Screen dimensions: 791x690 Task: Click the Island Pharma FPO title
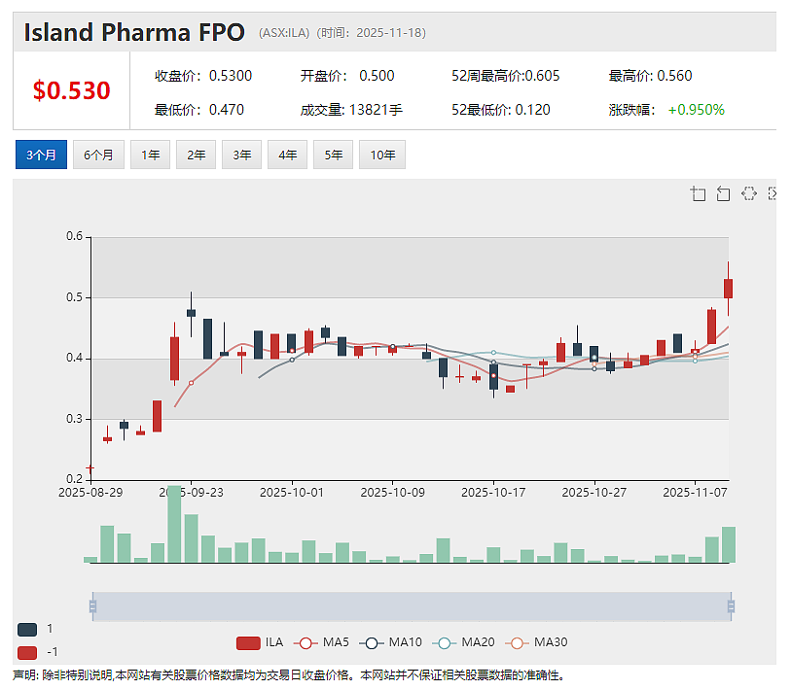coord(134,32)
